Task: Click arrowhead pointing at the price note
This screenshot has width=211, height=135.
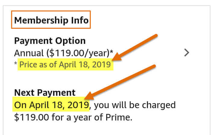Action: 117,57
